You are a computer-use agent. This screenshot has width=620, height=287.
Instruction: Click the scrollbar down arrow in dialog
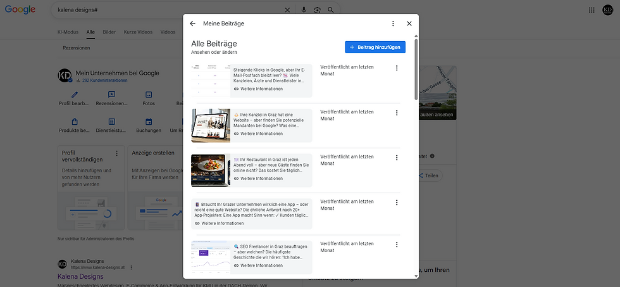(x=416, y=276)
